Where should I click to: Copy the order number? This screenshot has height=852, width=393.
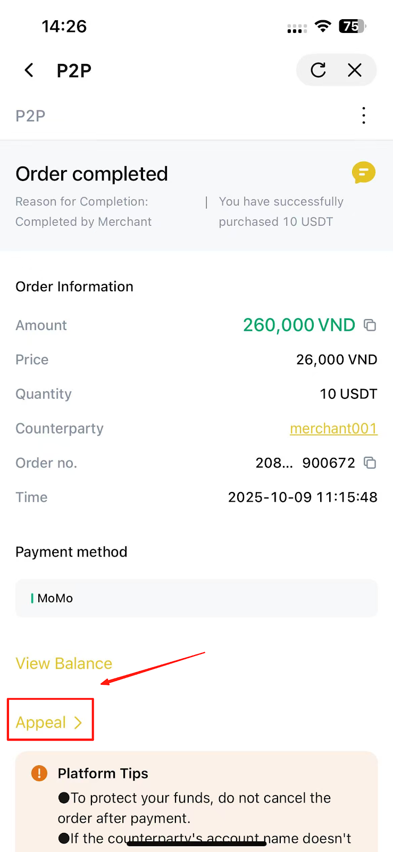(x=370, y=463)
